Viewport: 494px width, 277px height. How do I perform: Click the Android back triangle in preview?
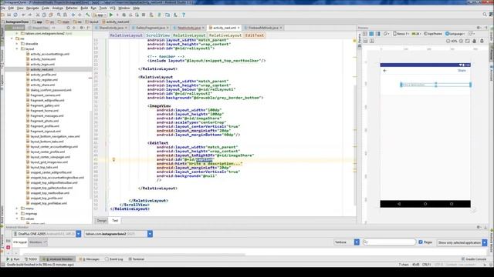click(x=399, y=204)
